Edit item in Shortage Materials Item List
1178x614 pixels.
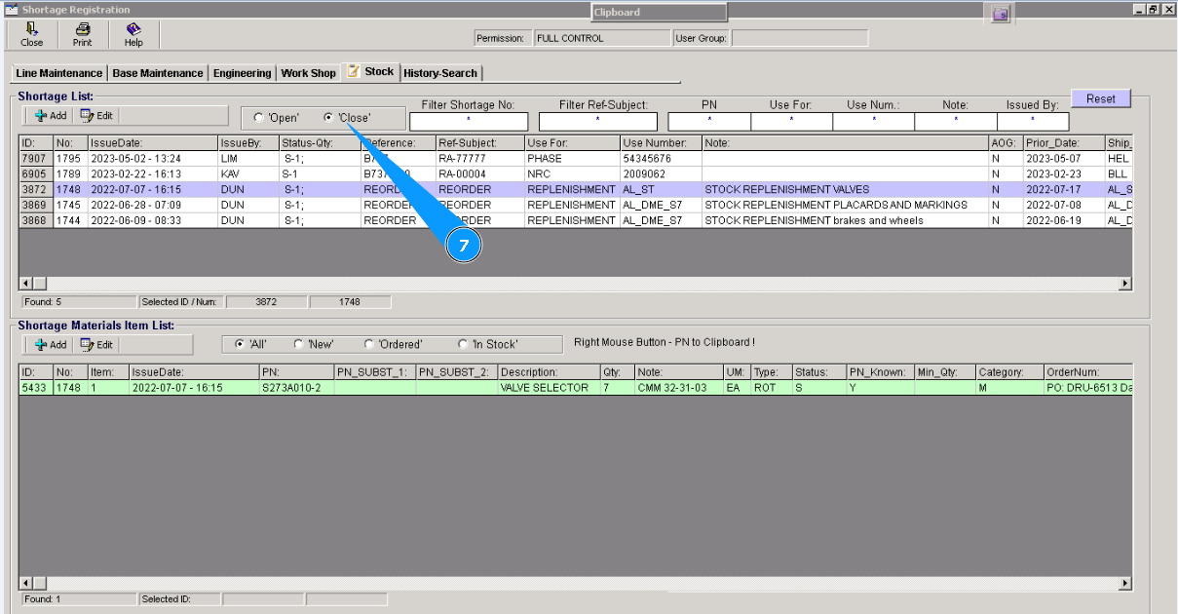pos(96,345)
